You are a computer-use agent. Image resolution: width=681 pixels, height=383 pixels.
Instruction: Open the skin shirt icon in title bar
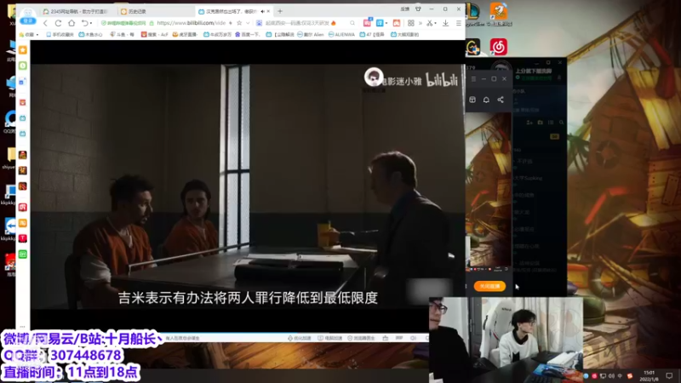(418, 9)
